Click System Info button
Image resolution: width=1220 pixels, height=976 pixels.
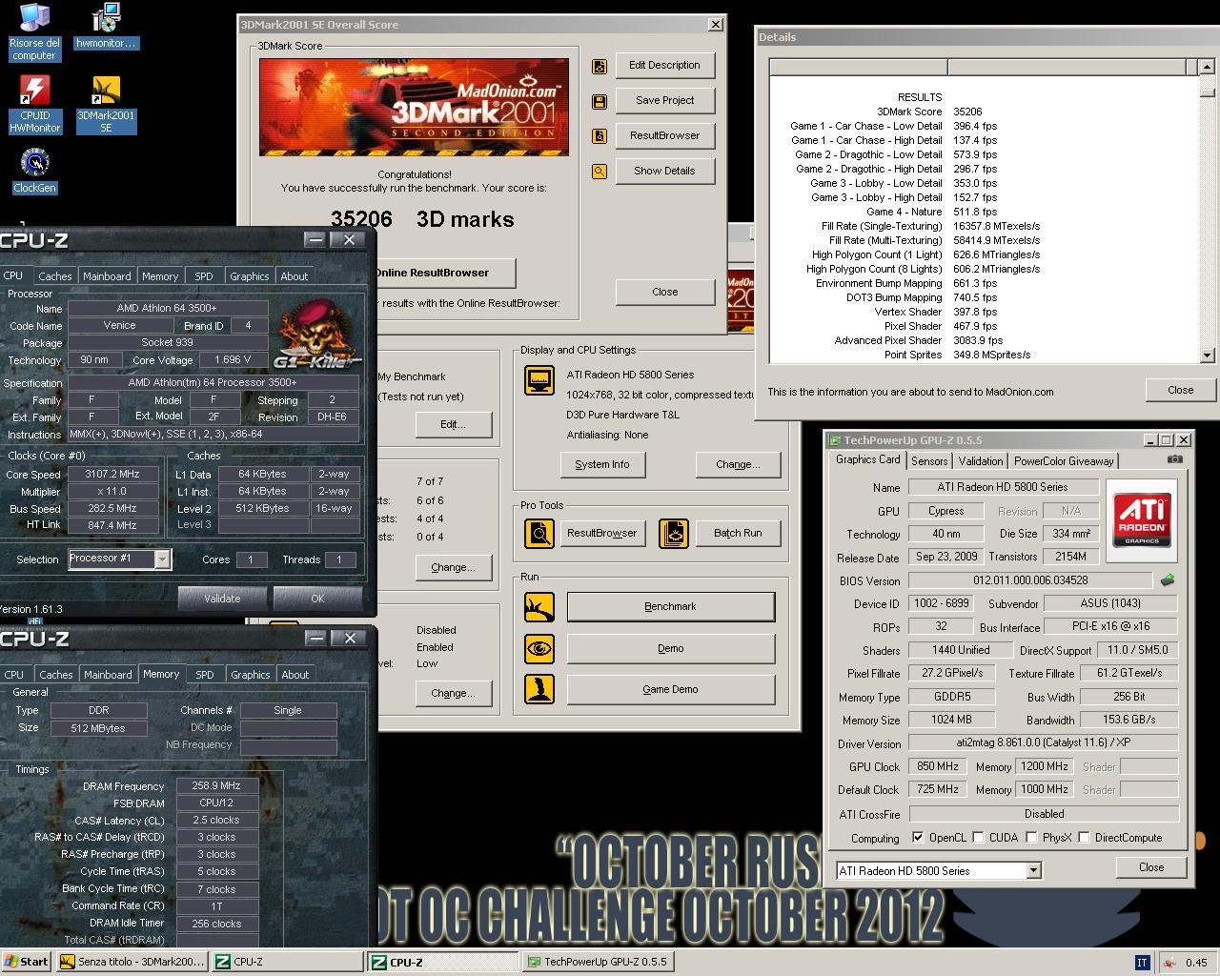602,464
